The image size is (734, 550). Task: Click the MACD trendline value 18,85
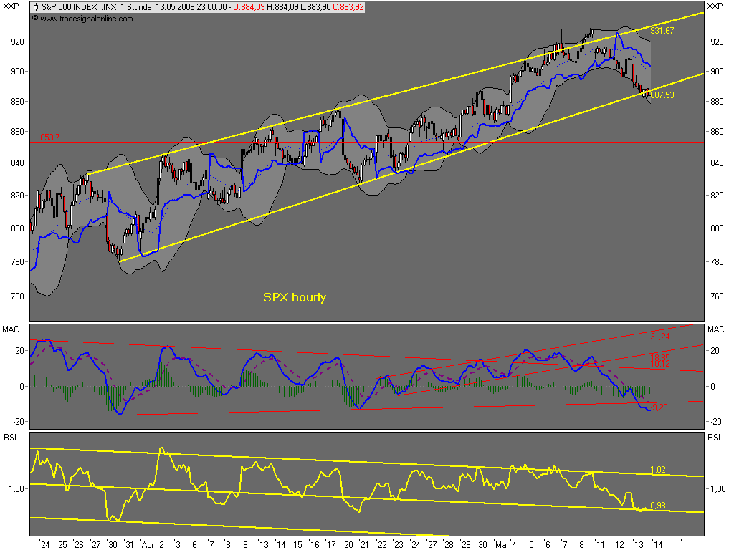[659, 358]
